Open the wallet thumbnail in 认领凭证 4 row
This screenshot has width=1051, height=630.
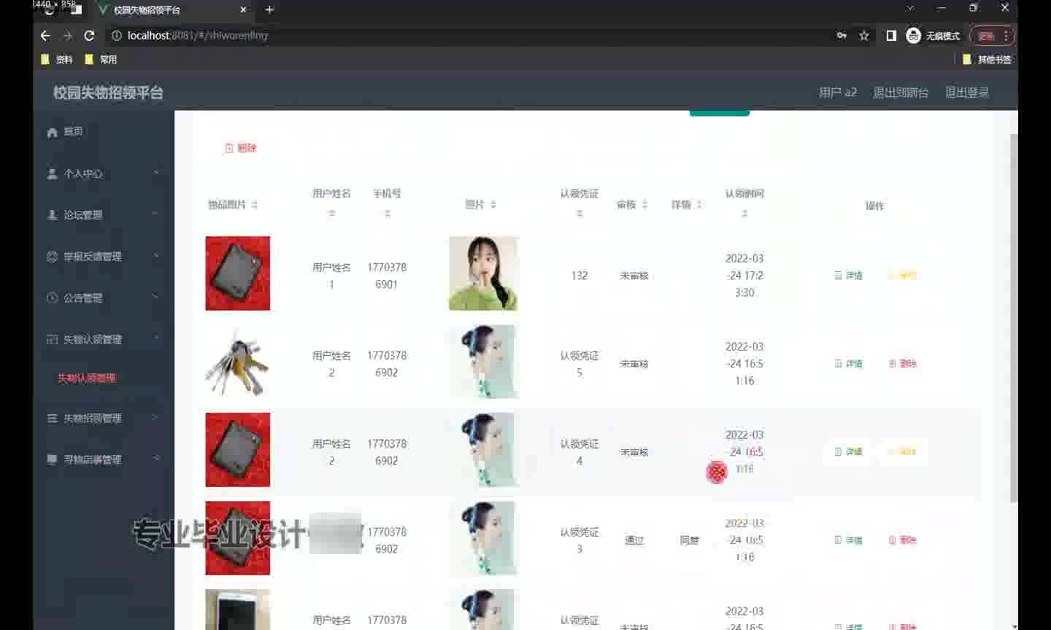[x=238, y=450]
